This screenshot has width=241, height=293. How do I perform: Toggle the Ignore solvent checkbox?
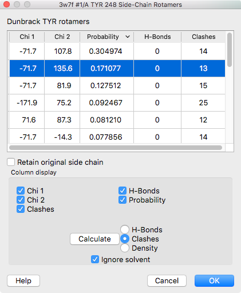(95, 259)
